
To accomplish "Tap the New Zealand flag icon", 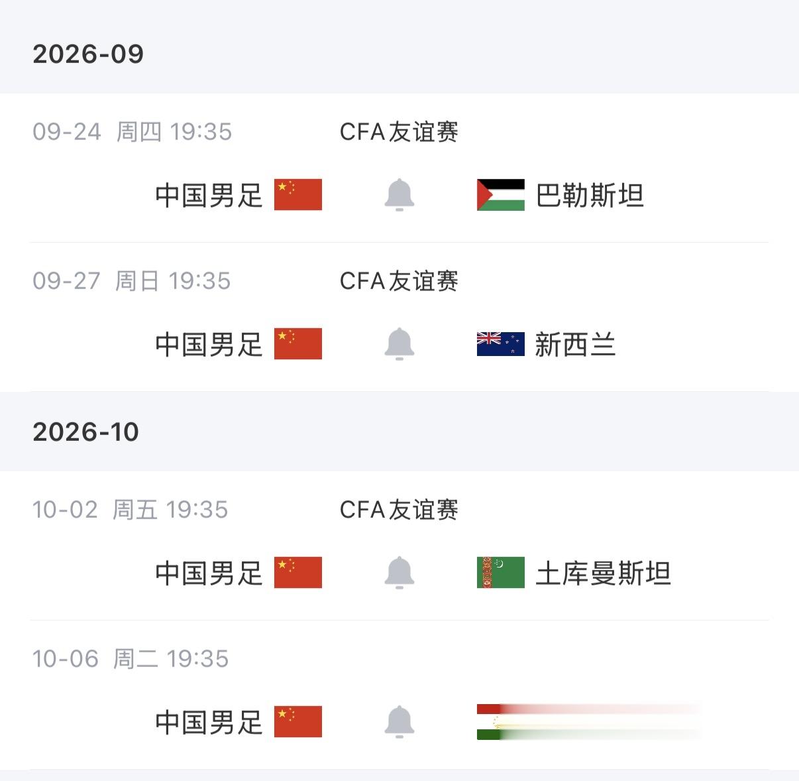I will (x=501, y=344).
